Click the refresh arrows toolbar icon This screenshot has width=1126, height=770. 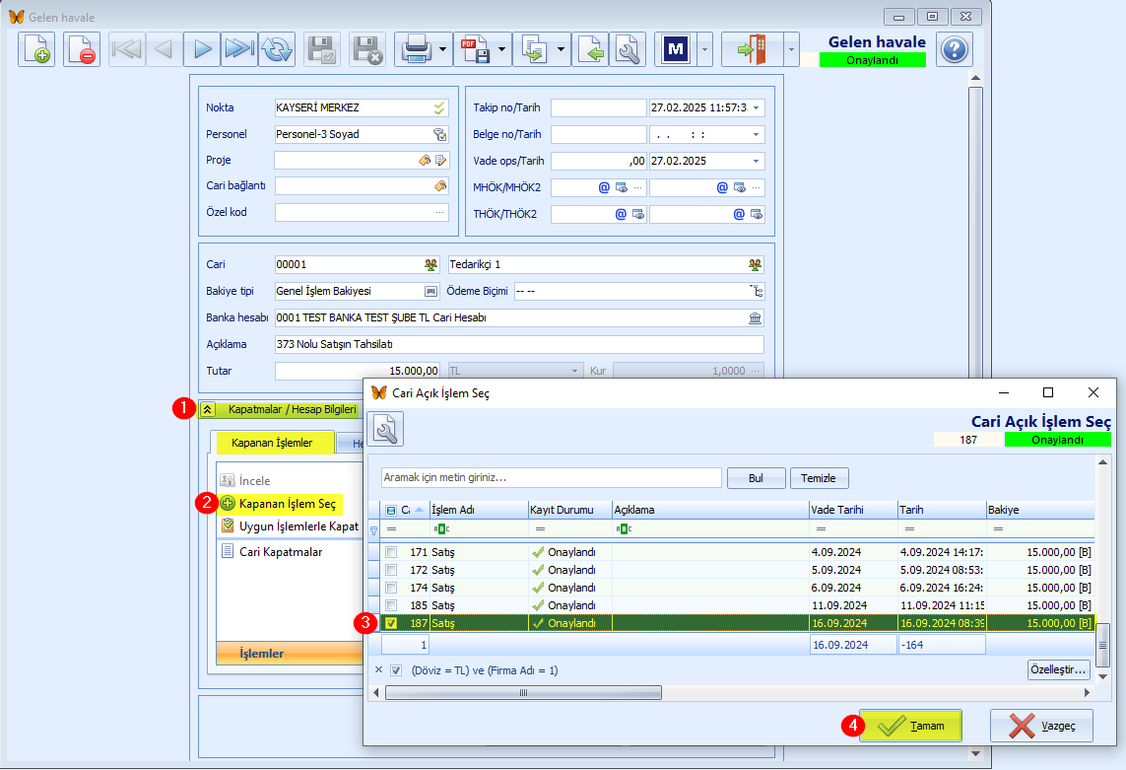point(277,49)
